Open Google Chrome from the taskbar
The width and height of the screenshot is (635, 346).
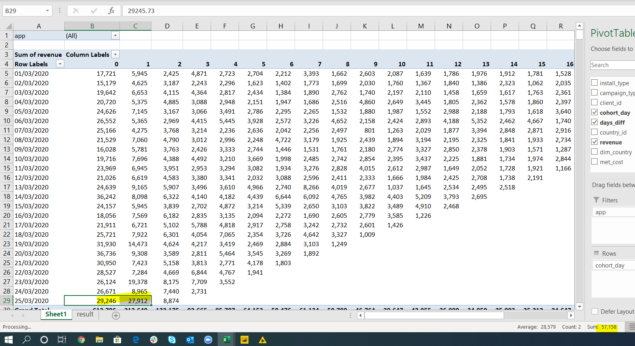click(x=81, y=339)
